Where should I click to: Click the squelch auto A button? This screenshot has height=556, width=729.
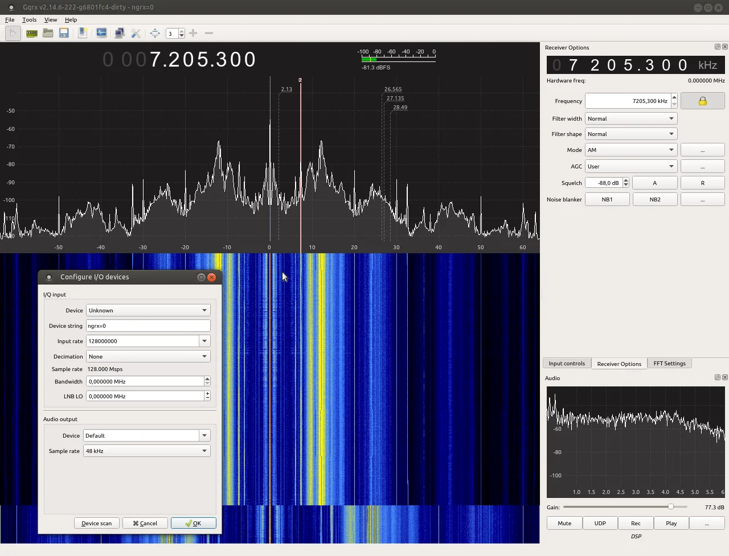click(x=655, y=183)
